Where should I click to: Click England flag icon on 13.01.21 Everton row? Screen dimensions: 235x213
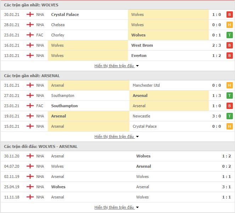(30, 56)
